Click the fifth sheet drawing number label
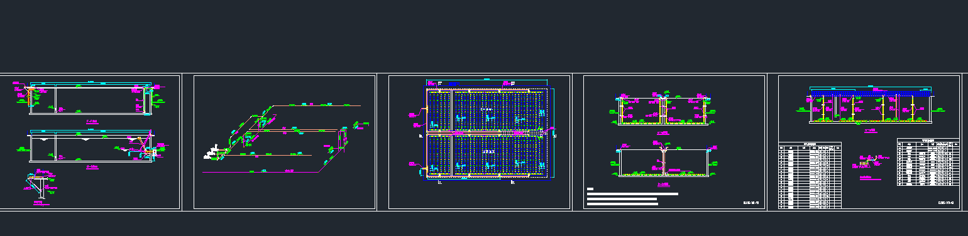The height and width of the screenshot is (236, 968). (946, 203)
